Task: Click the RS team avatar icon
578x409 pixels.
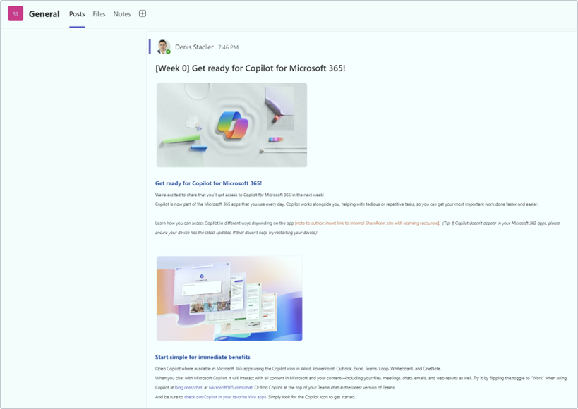Action: point(16,13)
